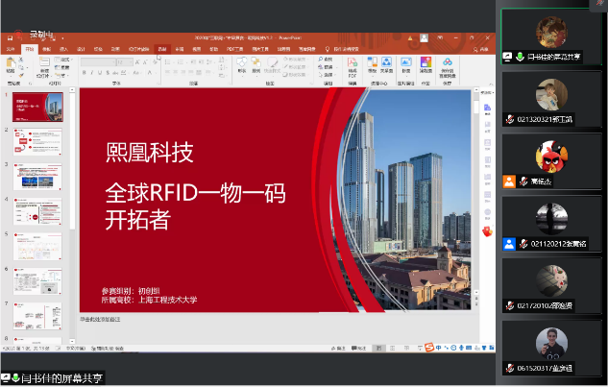Viewport: 608px width, 387px height.
Task: Click the slide title text 熙凰科技
Action: [x=149, y=153]
